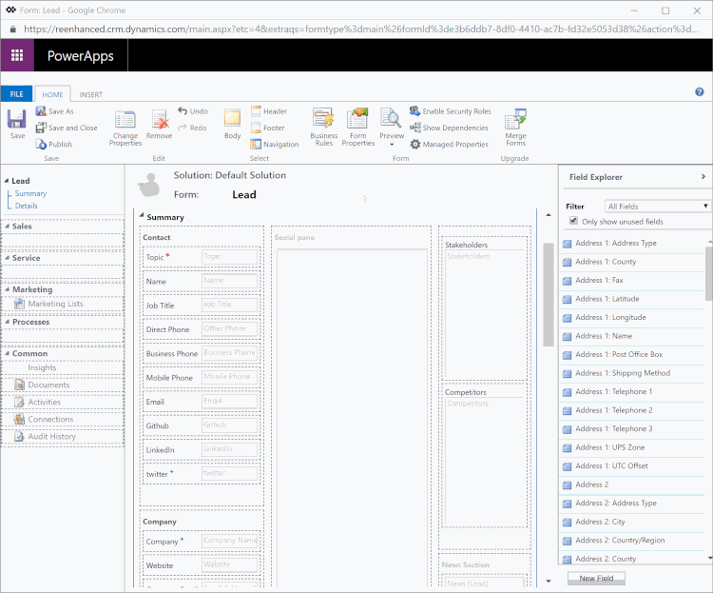This screenshot has width=713, height=593.
Task: Collapse the Processes navigation group
Action: [x=8, y=322]
